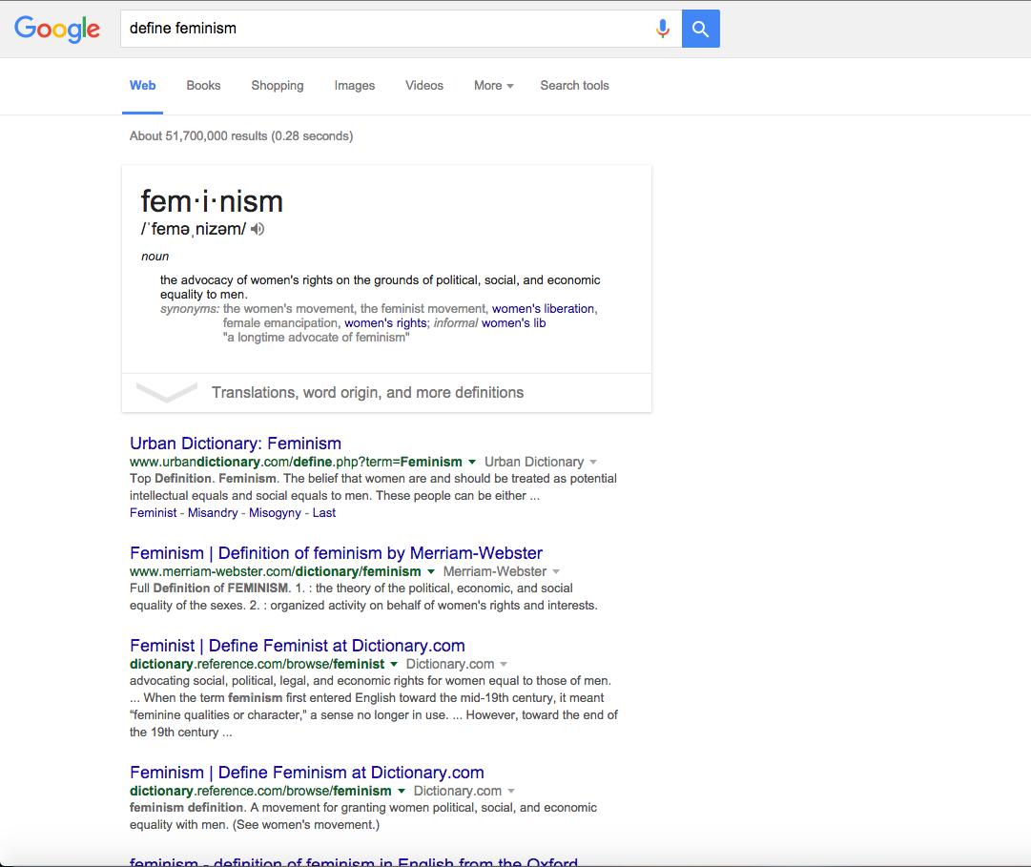Click the www.urbandictionary.com green URL text
Image resolution: width=1031 pixels, height=867 pixels.
coord(296,462)
